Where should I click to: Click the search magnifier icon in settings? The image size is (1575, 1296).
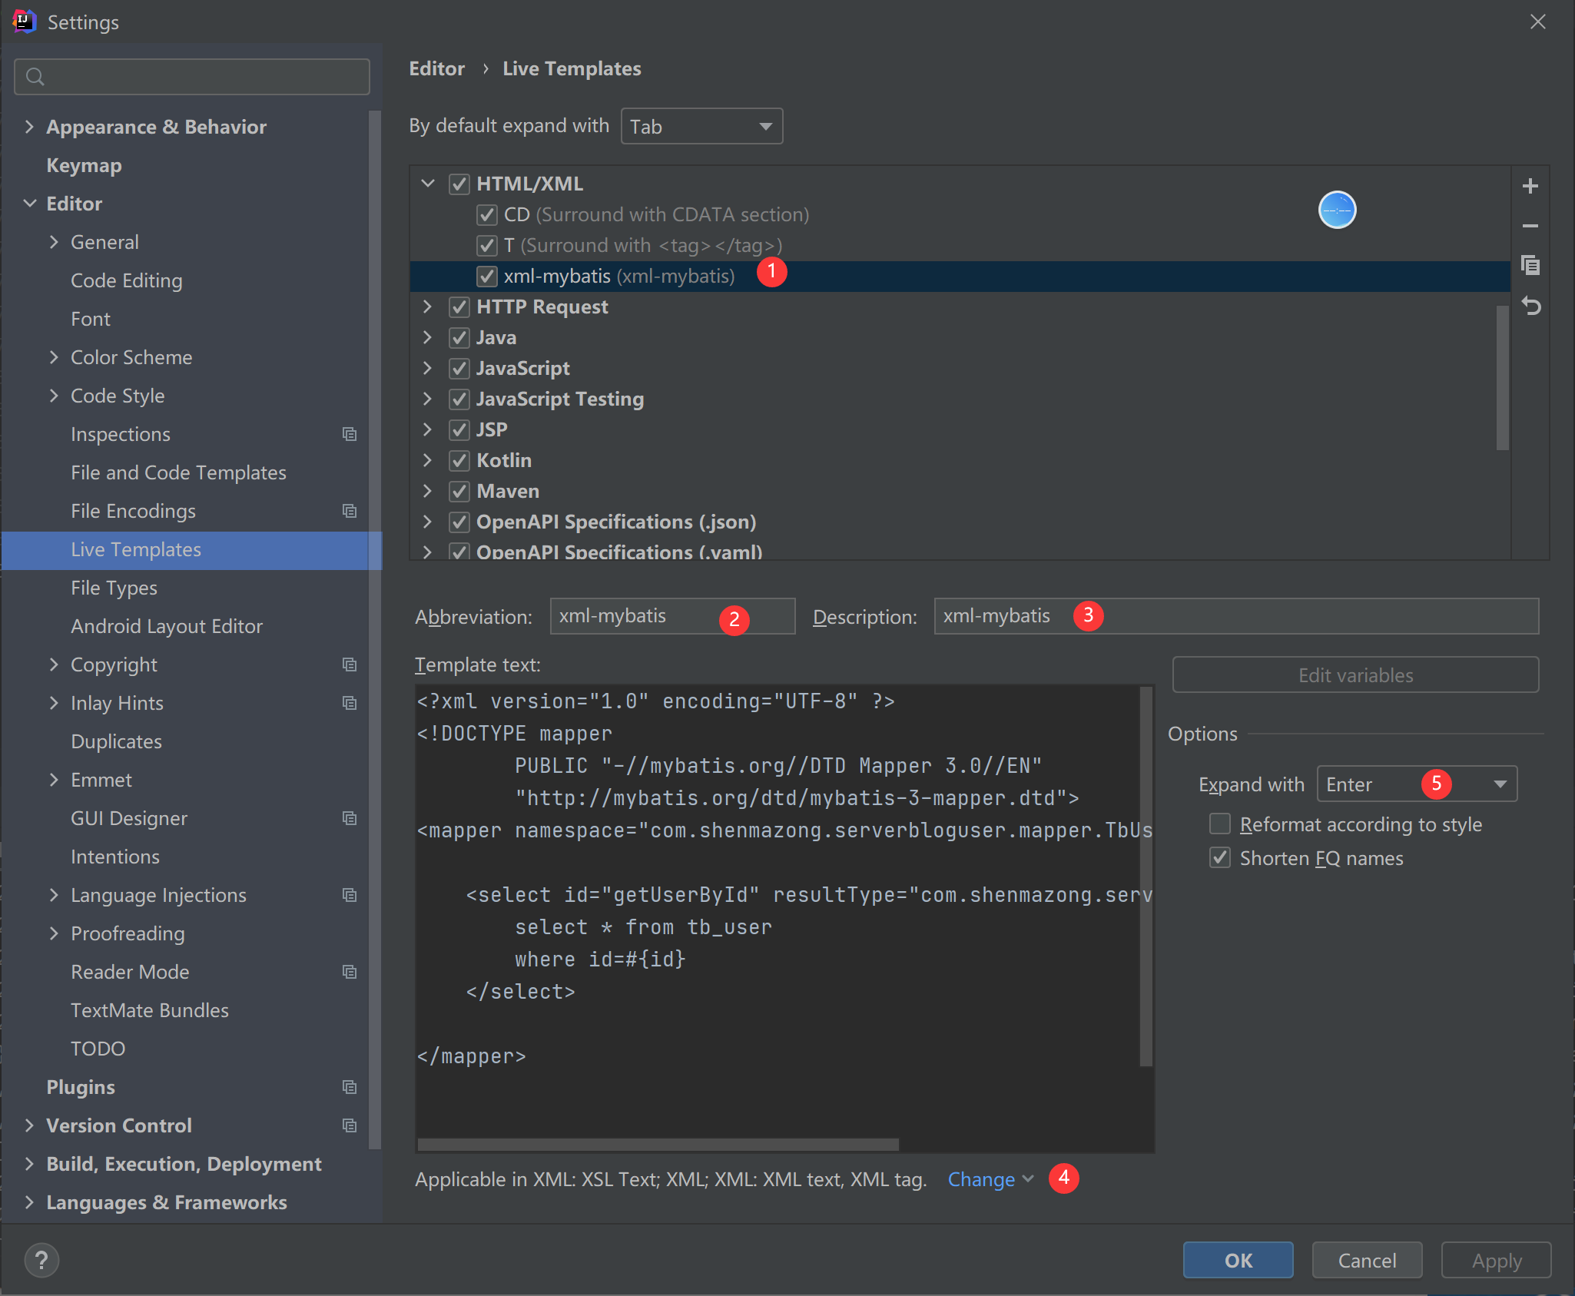coord(35,76)
